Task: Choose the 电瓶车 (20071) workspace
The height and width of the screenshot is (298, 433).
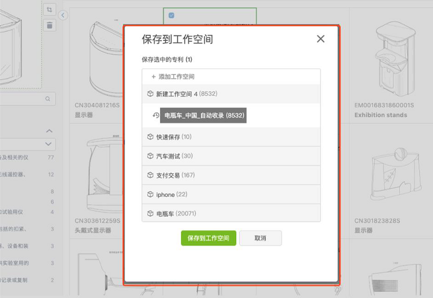Action: coord(231,214)
